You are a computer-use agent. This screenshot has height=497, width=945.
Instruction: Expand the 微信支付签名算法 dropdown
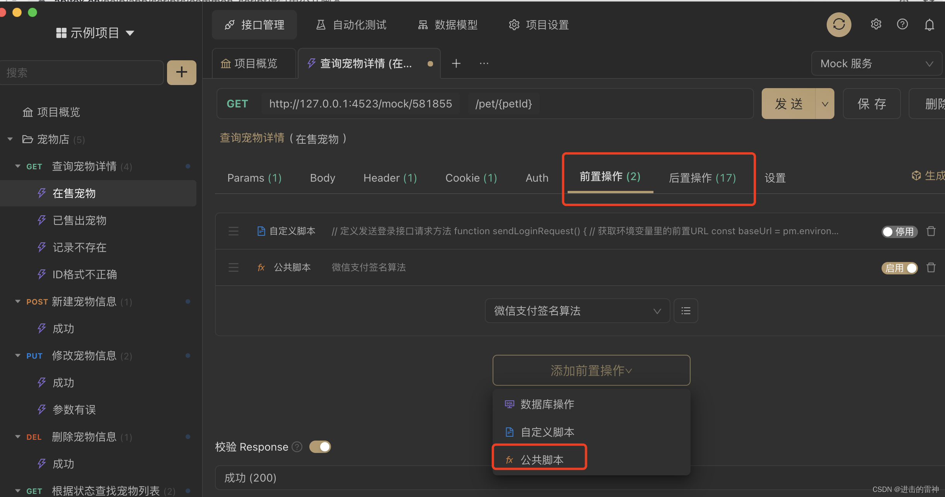[x=577, y=311]
